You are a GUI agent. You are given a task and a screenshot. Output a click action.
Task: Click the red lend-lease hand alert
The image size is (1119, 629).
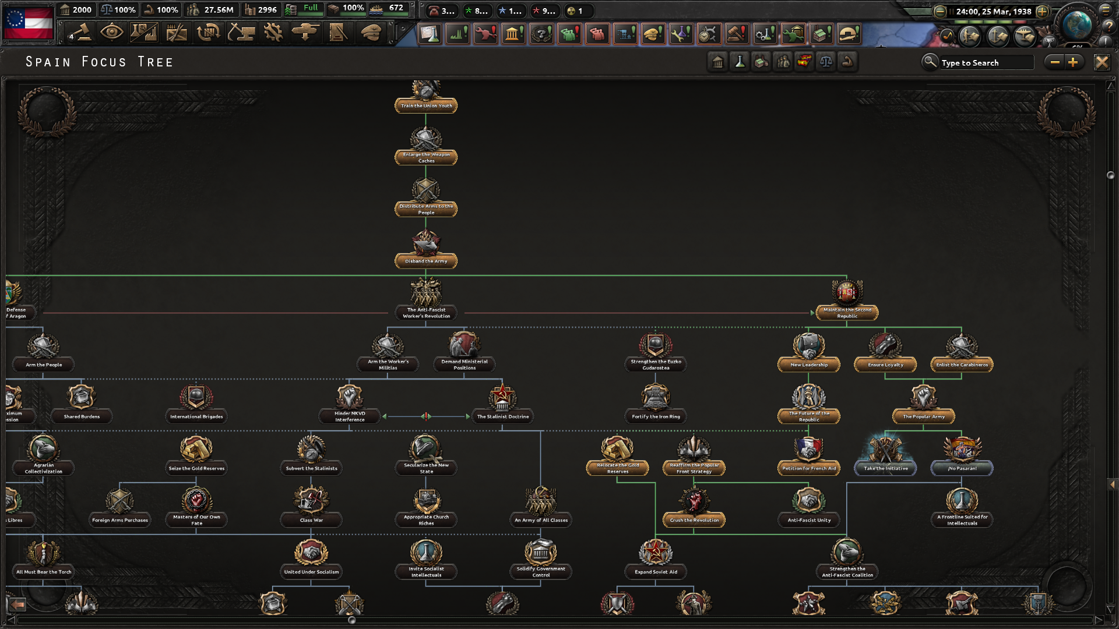point(485,34)
